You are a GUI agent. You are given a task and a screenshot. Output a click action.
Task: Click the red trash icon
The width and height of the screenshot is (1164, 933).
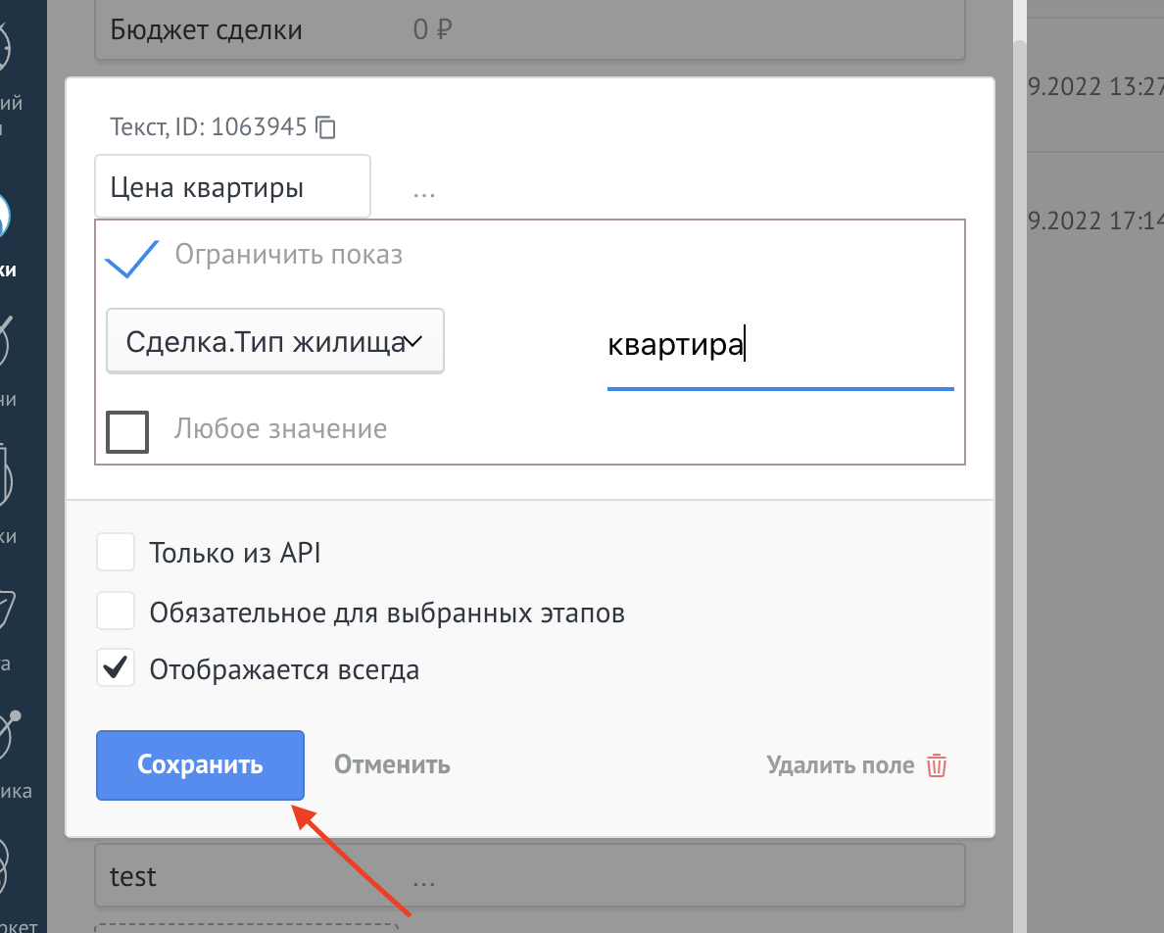click(937, 765)
